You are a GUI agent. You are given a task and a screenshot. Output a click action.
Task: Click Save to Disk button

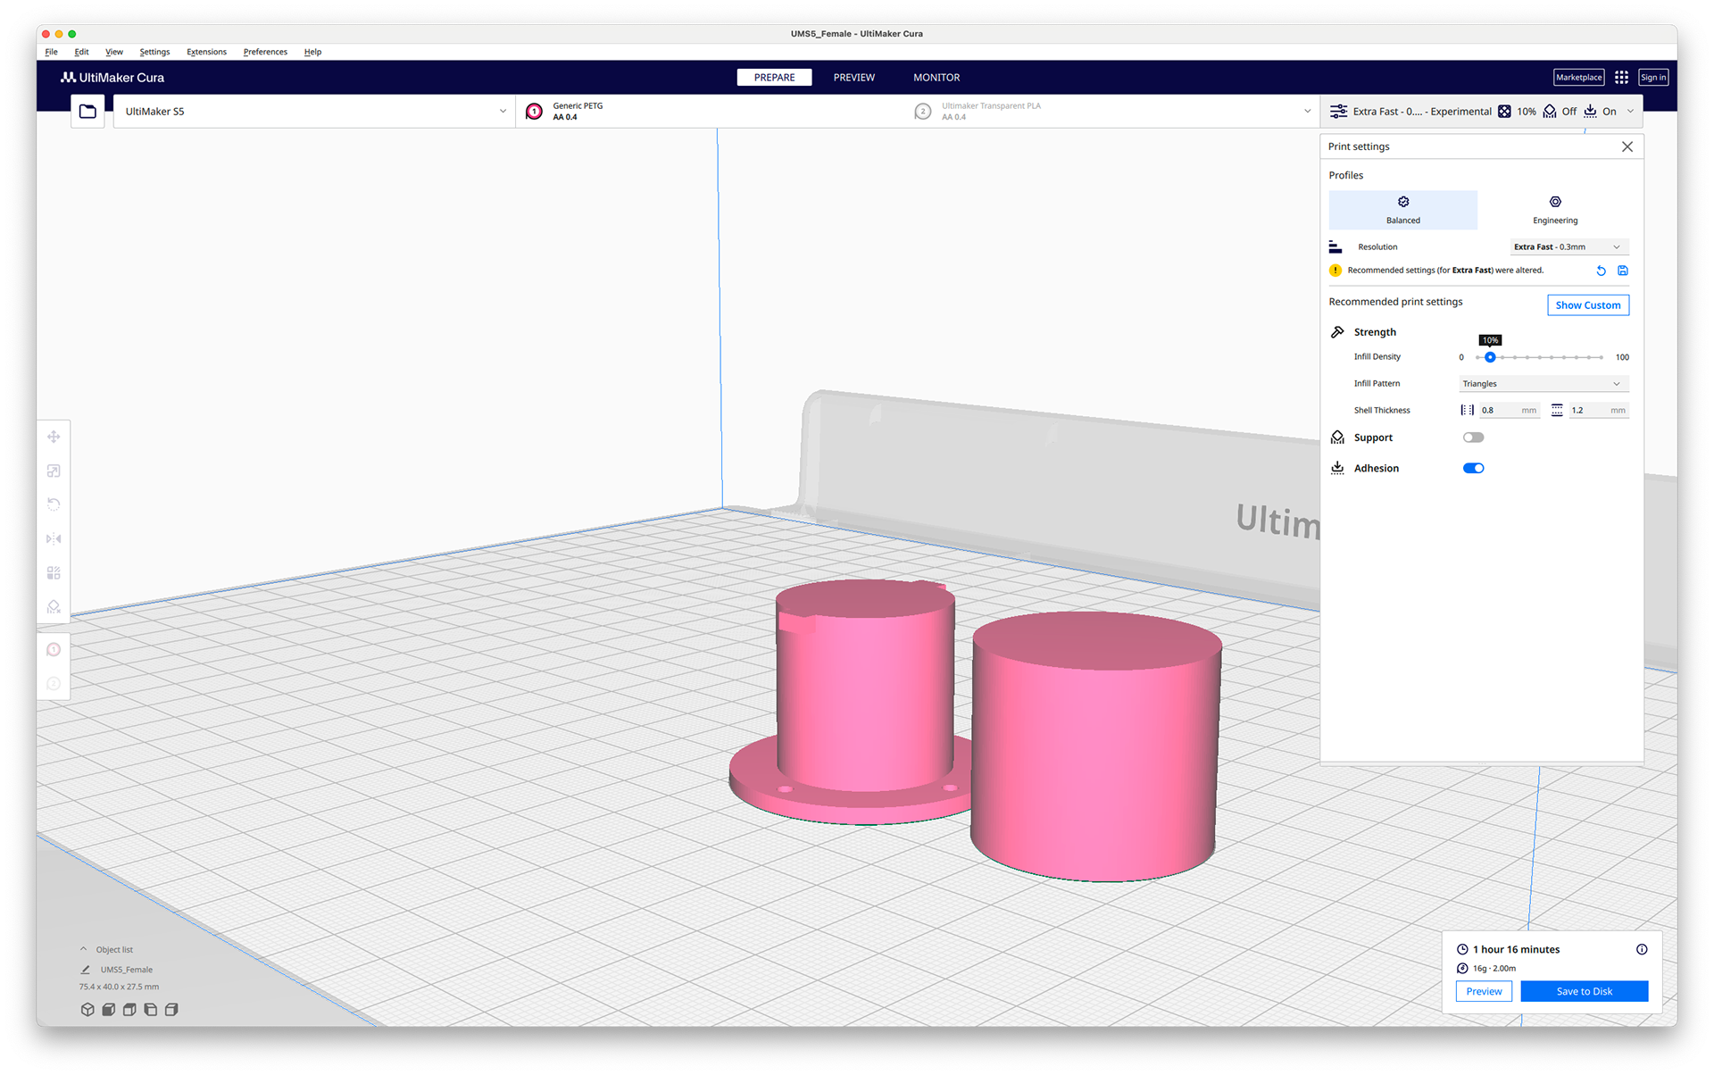[1585, 991]
